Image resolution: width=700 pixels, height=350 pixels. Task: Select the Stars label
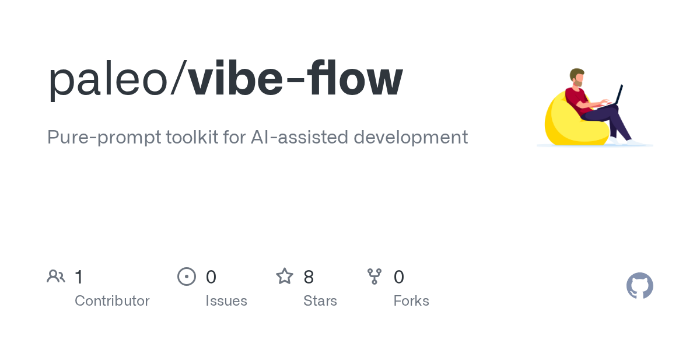pos(320,301)
